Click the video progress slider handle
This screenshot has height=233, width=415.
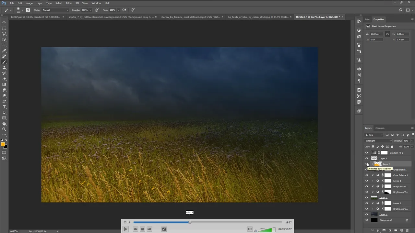pyautogui.click(x=190, y=222)
